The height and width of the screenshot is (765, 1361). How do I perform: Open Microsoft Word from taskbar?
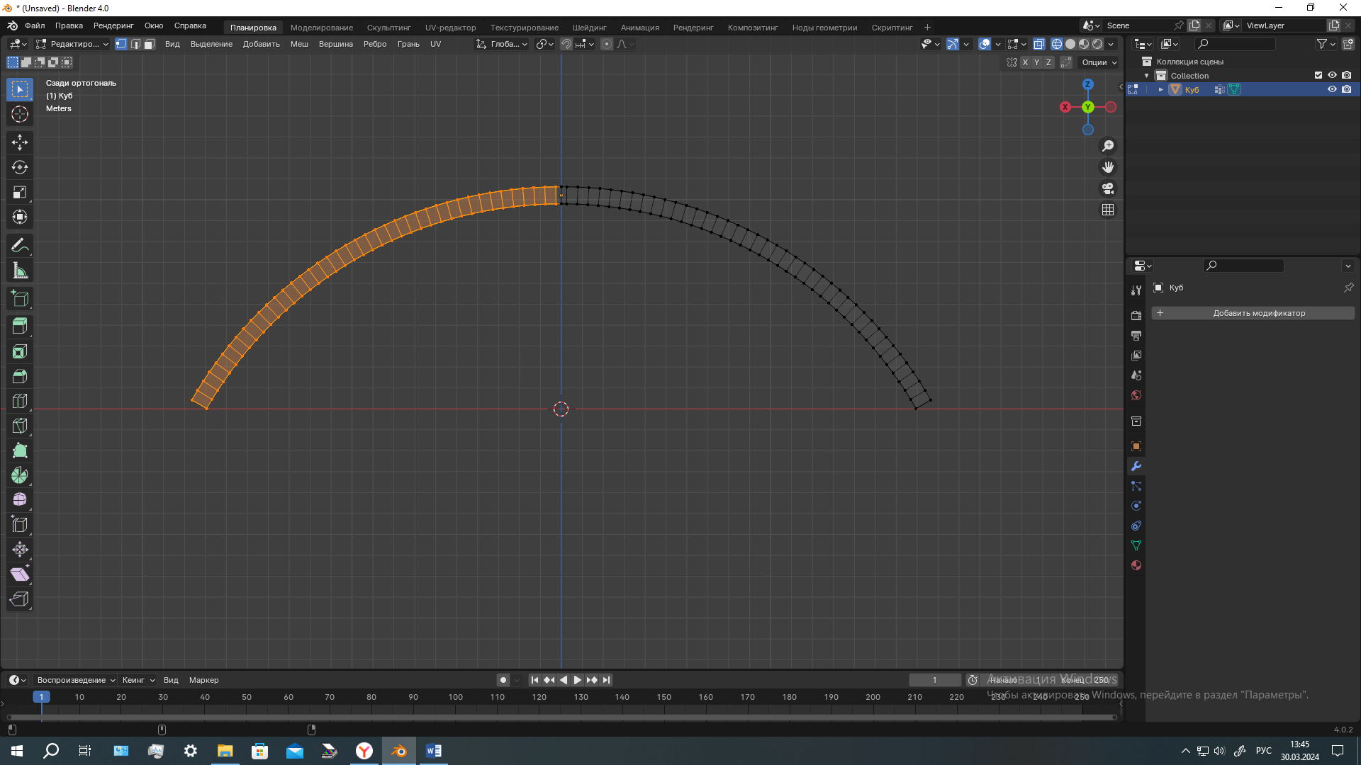[x=434, y=751]
